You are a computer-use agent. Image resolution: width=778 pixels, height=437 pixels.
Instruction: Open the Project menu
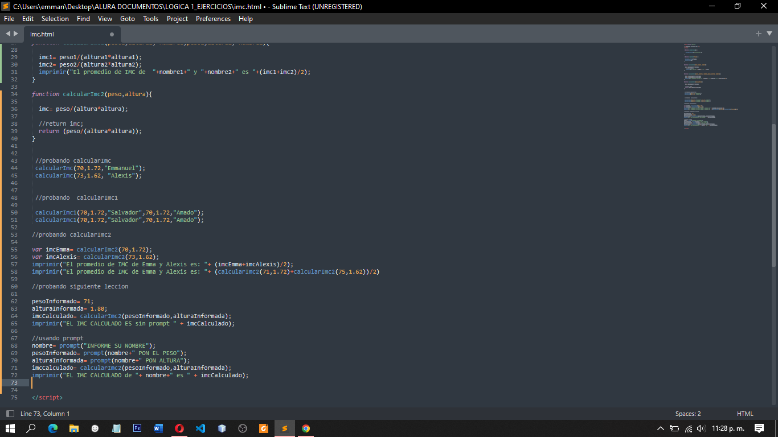177,19
